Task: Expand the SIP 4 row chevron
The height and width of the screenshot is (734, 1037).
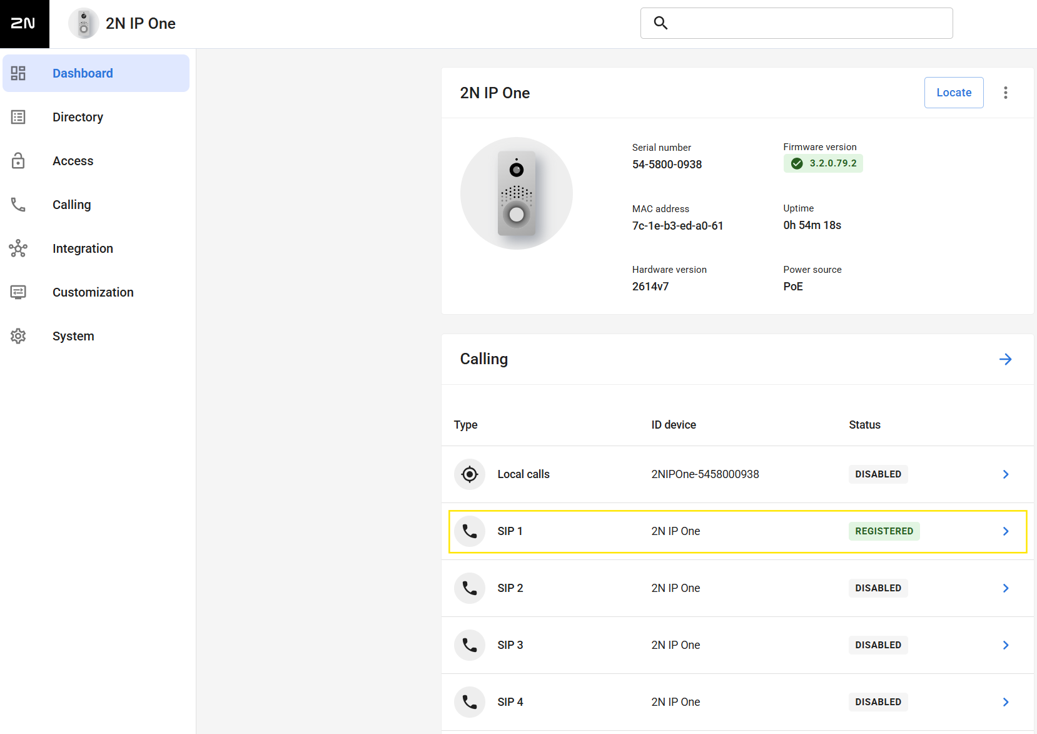Action: pyautogui.click(x=1006, y=702)
